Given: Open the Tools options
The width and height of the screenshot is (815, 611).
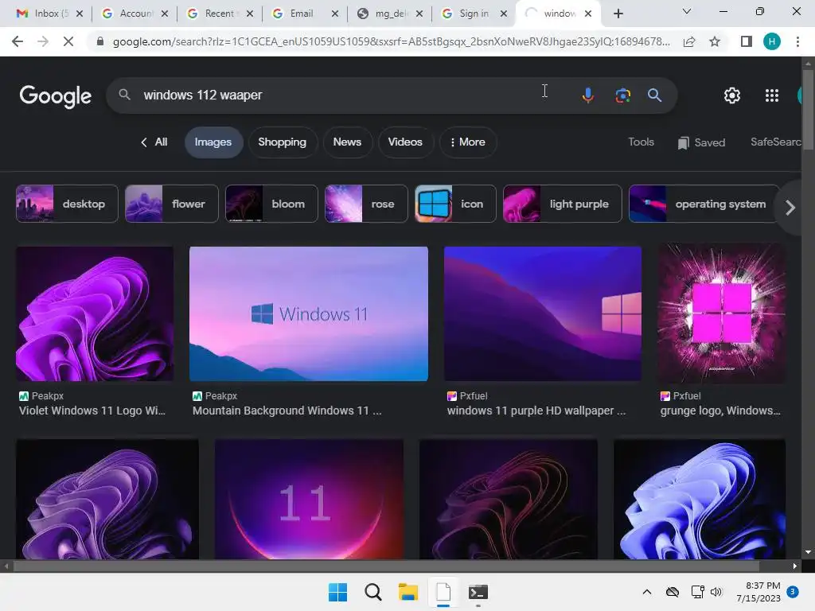Looking at the screenshot, I should click(x=641, y=142).
